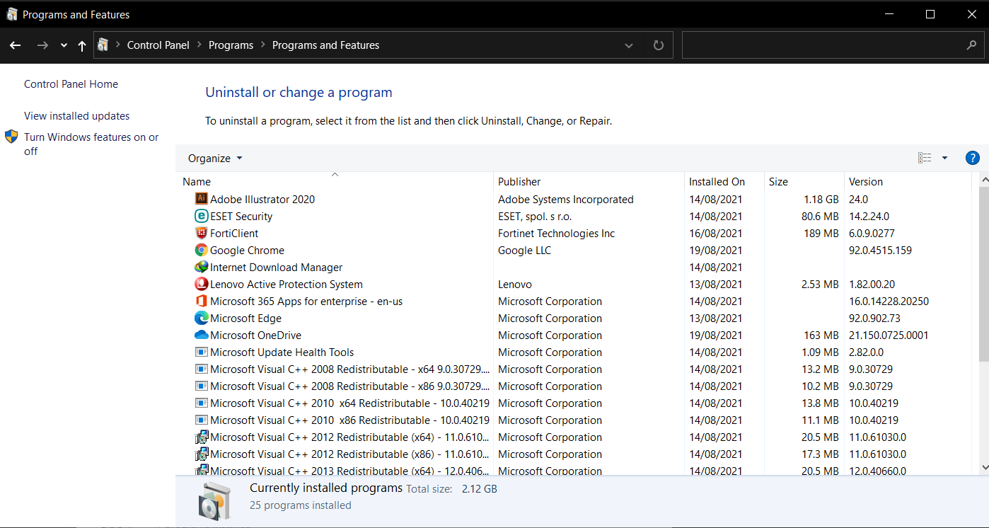Screen dimensions: 989x528
Task: Sort by the Publisher column header
Action: tap(519, 181)
